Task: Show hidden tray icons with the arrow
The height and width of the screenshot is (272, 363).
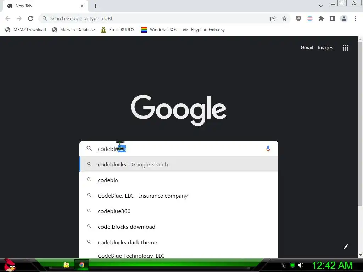Action: [283, 266]
